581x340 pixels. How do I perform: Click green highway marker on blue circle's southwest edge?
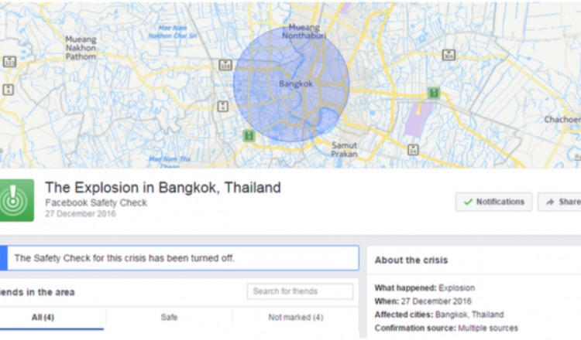[x=248, y=136]
